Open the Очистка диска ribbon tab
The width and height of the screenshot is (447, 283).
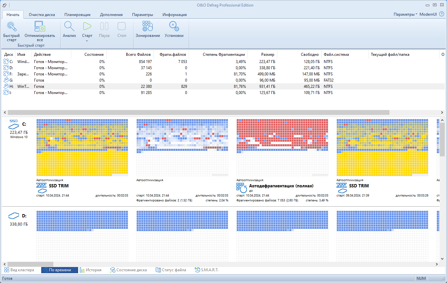coord(42,15)
